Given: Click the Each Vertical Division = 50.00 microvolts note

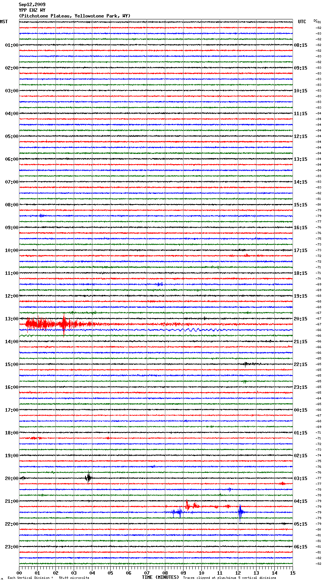Looking at the screenshot, I should point(48,578).
